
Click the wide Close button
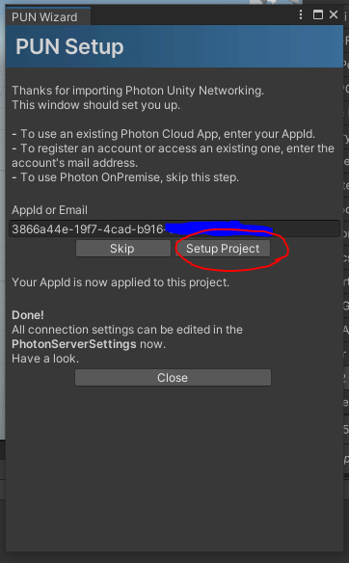(173, 377)
